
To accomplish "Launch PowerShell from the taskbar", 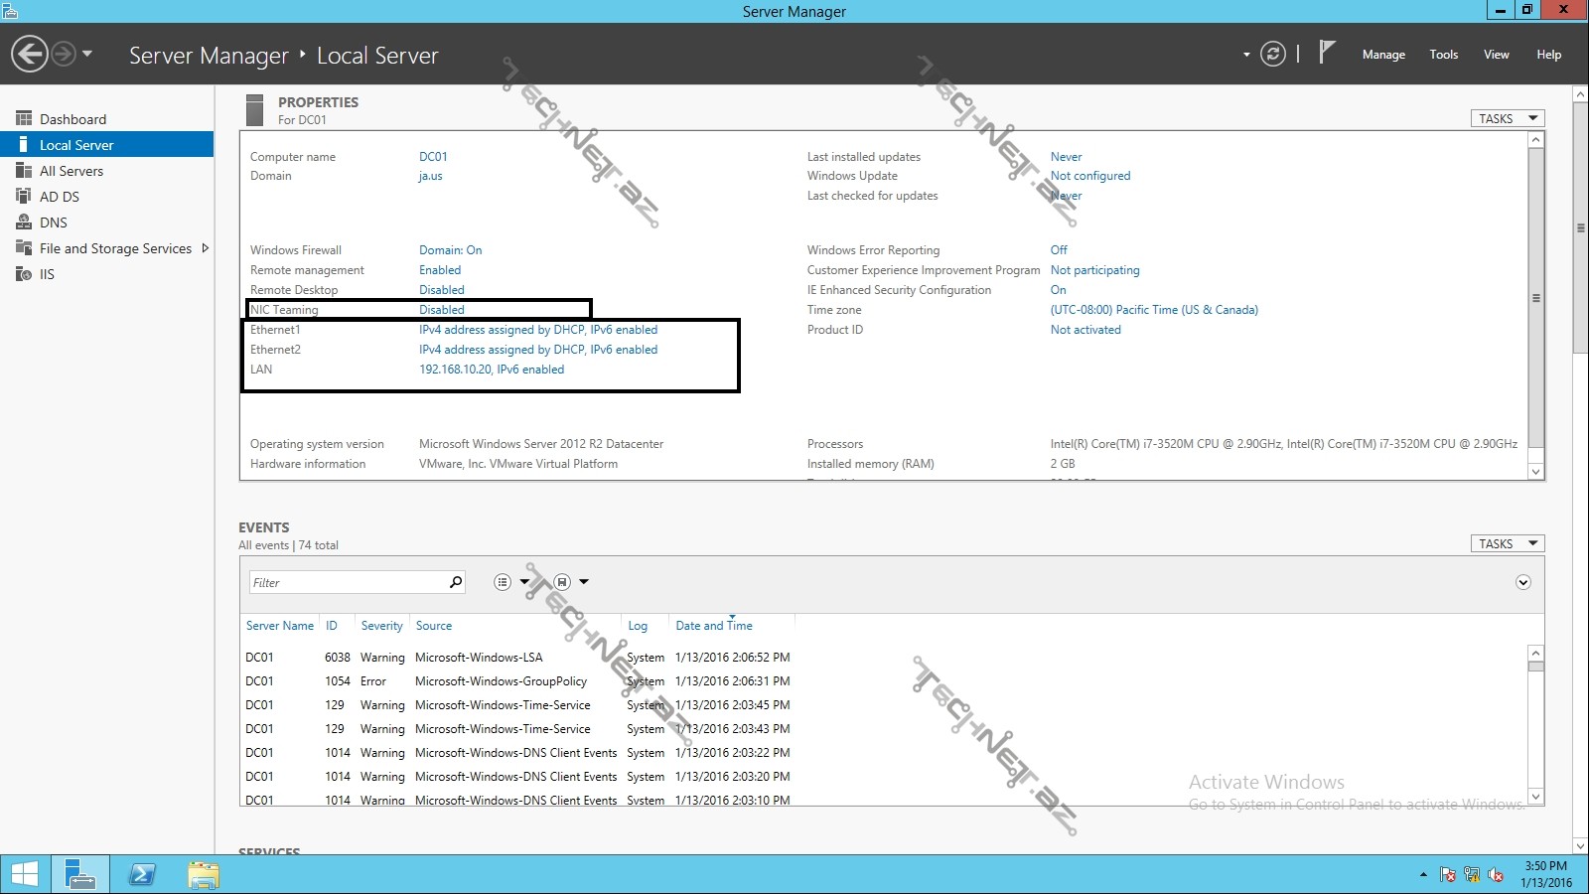I will 142,874.
